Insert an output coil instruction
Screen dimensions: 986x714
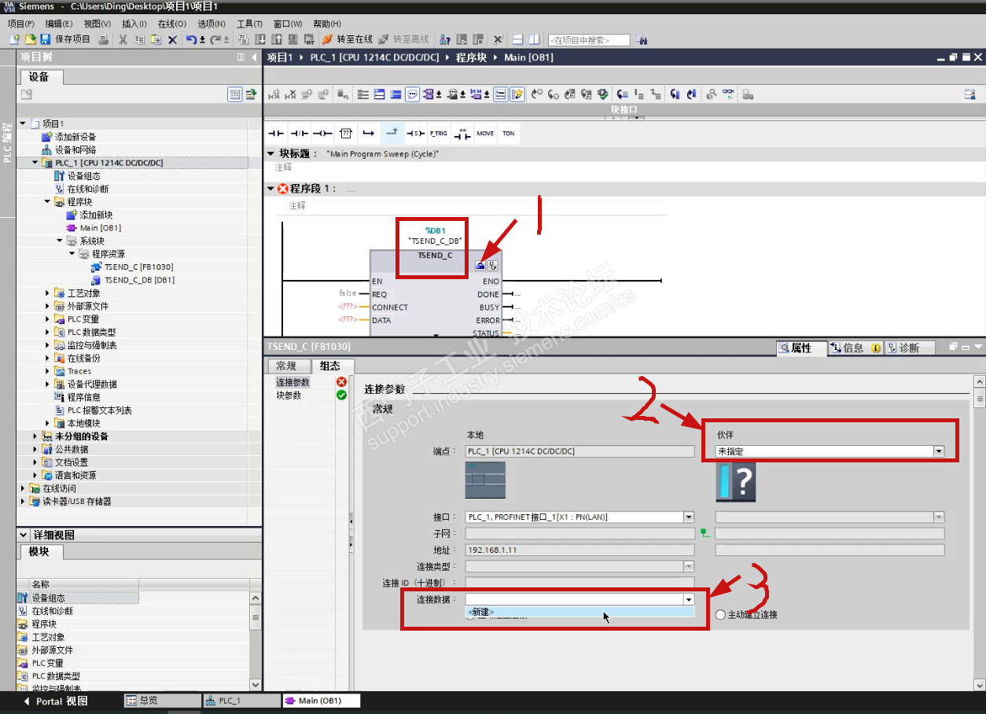coord(322,133)
